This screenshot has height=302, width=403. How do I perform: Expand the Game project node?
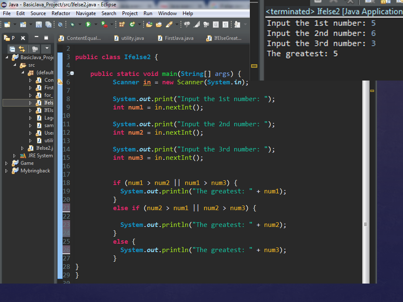6,163
